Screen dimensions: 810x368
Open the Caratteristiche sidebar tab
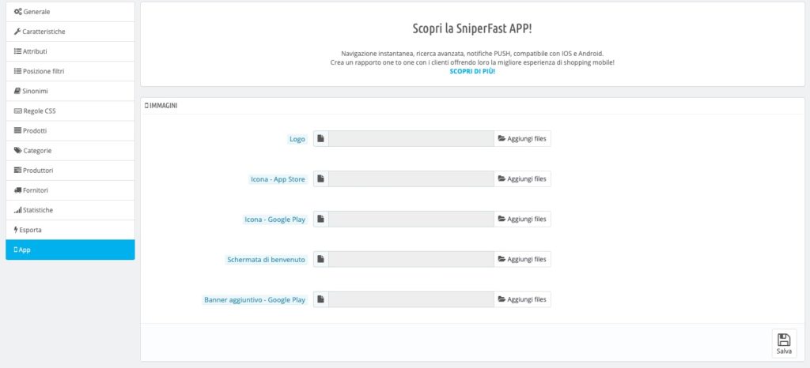click(x=70, y=32)
